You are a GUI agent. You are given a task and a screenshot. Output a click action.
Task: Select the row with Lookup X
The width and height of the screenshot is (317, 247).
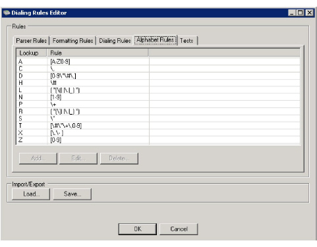click(158, 133)
